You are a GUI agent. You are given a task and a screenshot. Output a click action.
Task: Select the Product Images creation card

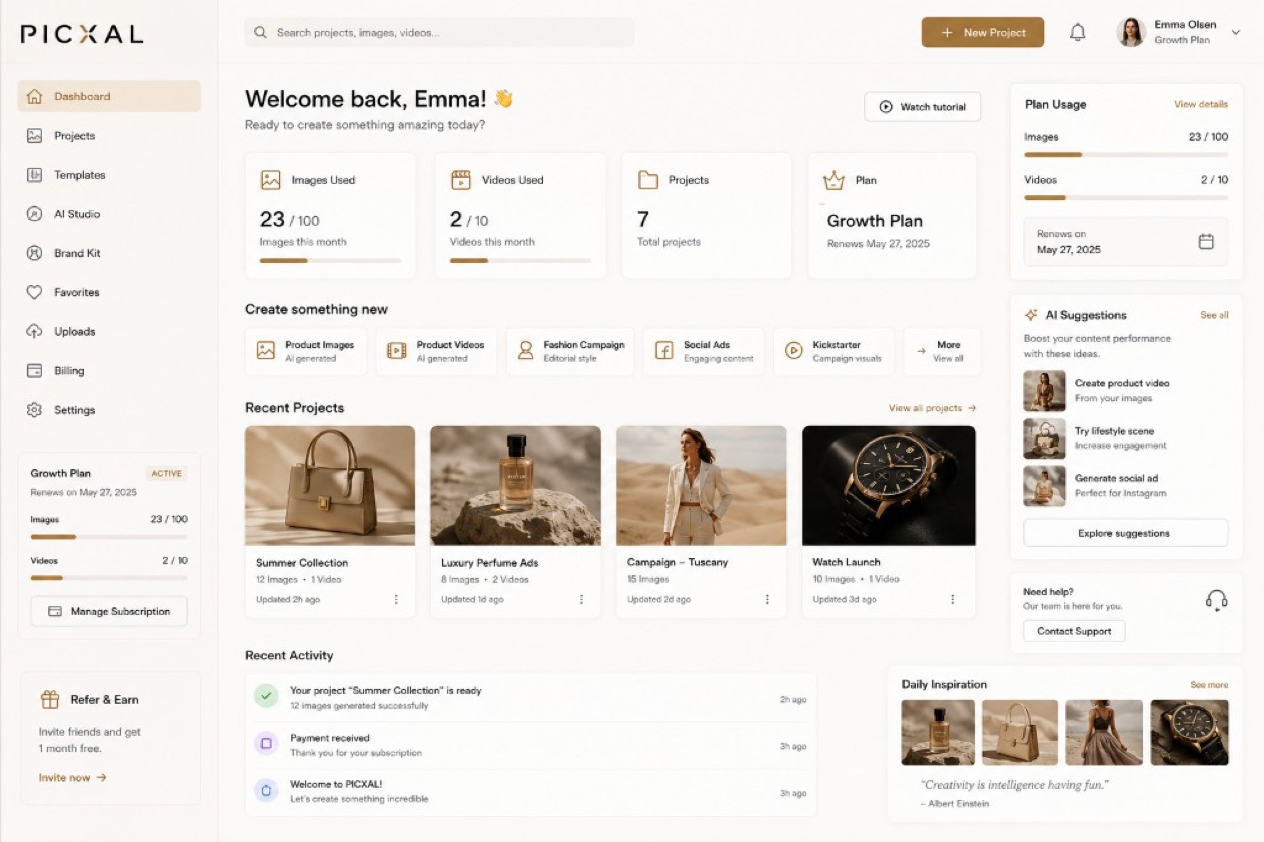click(x=306, y=351)
